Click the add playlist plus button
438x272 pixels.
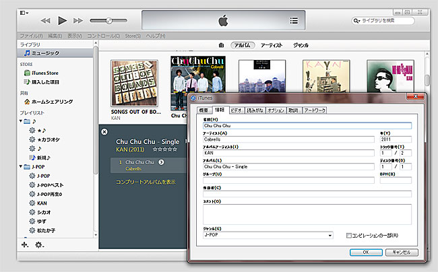(x=24, y=245)
